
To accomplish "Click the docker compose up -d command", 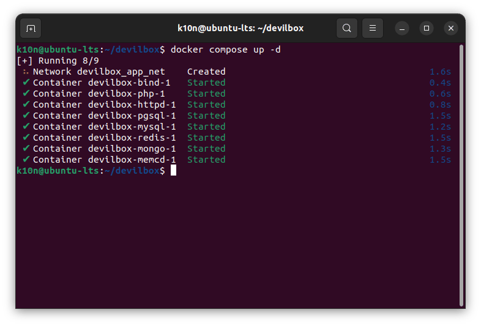I will (x=226, y=50).
